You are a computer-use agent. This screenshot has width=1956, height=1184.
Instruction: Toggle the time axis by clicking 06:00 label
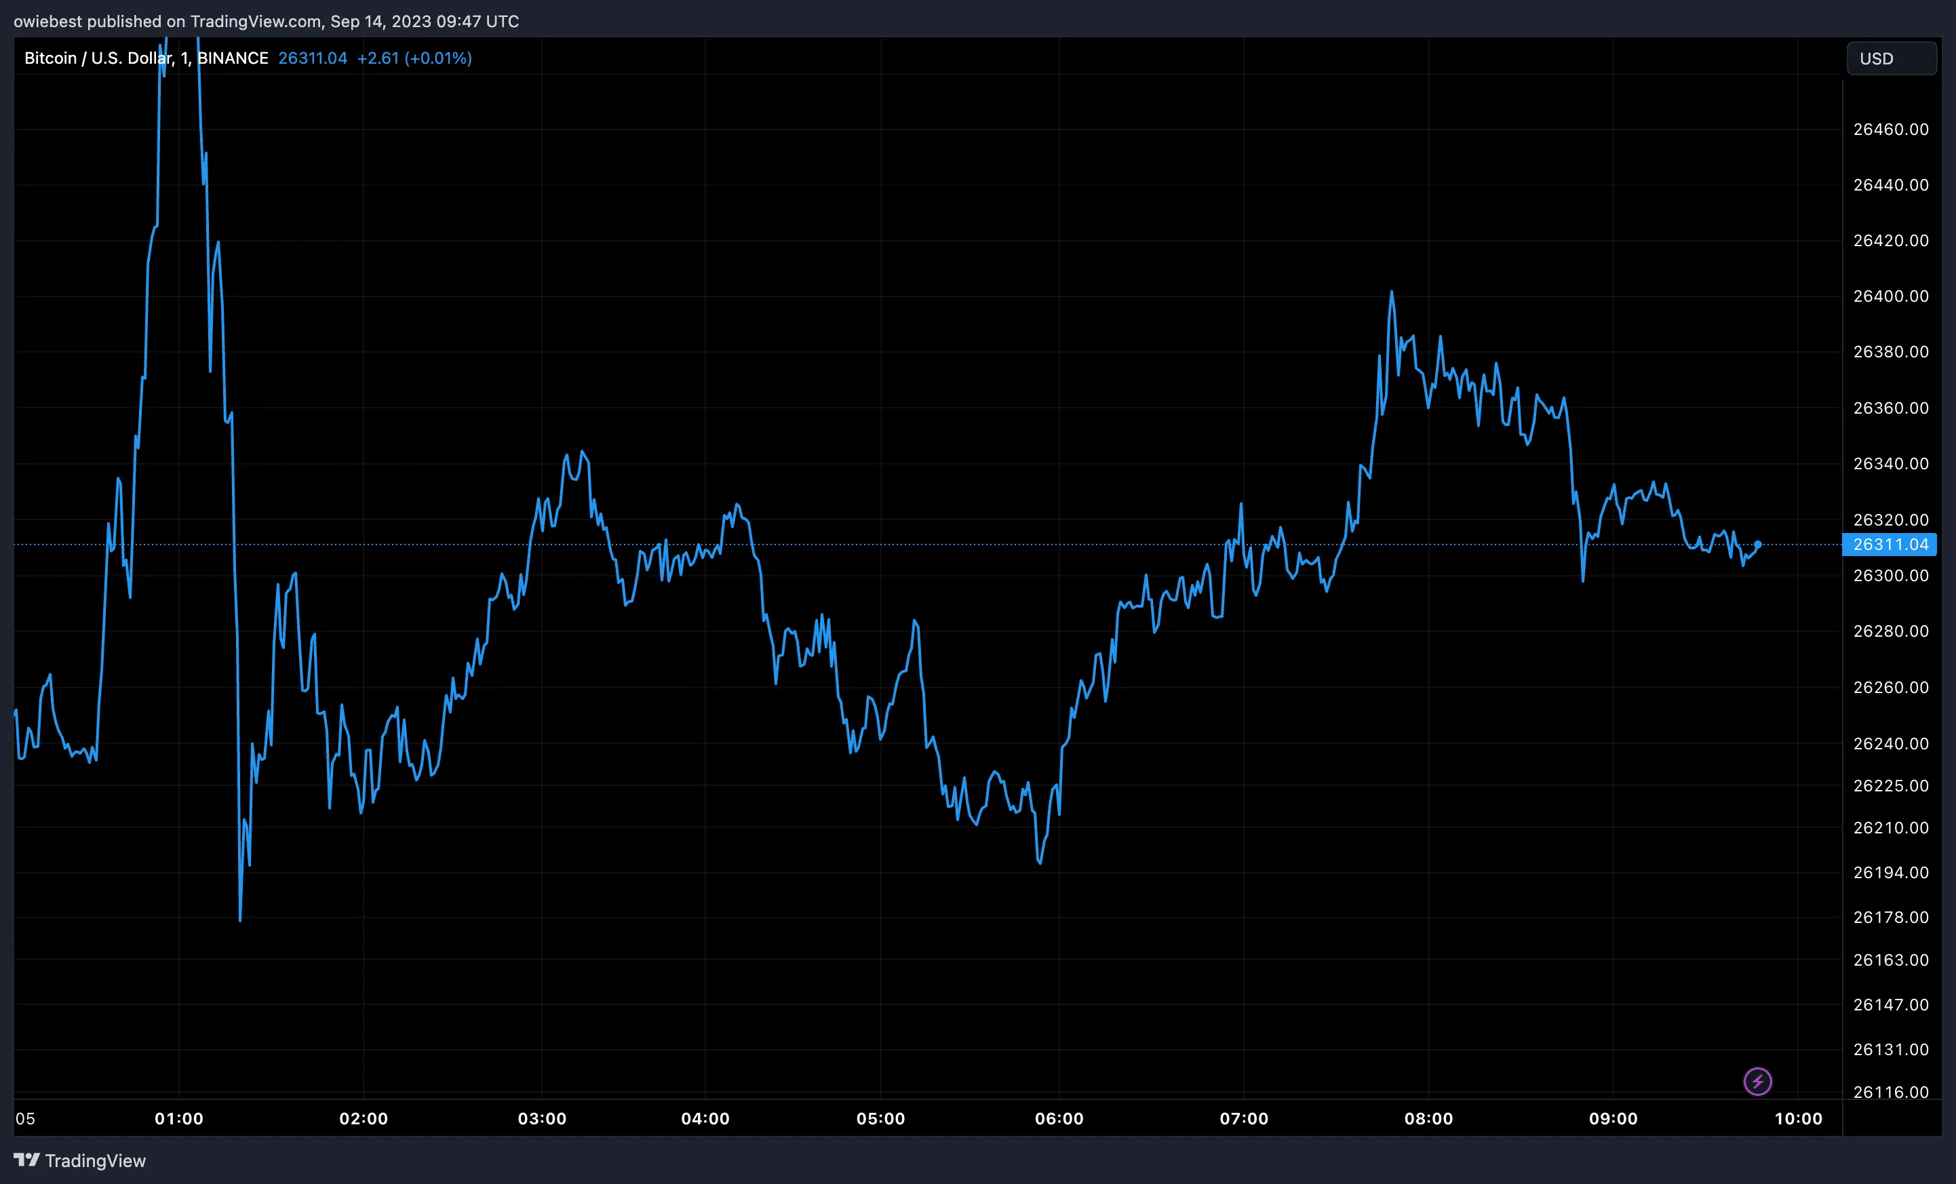[1061, 1120]
